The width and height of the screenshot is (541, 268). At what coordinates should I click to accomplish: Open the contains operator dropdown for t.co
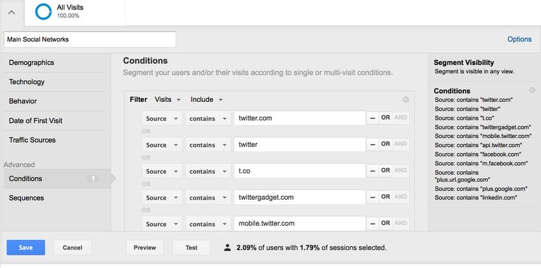point(208,171)
